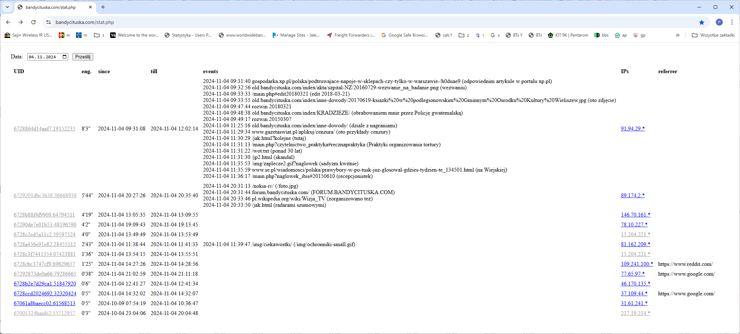740x334 pixels.
Task: Click the IP link 217.19.214.*
Action: (636, 313)
